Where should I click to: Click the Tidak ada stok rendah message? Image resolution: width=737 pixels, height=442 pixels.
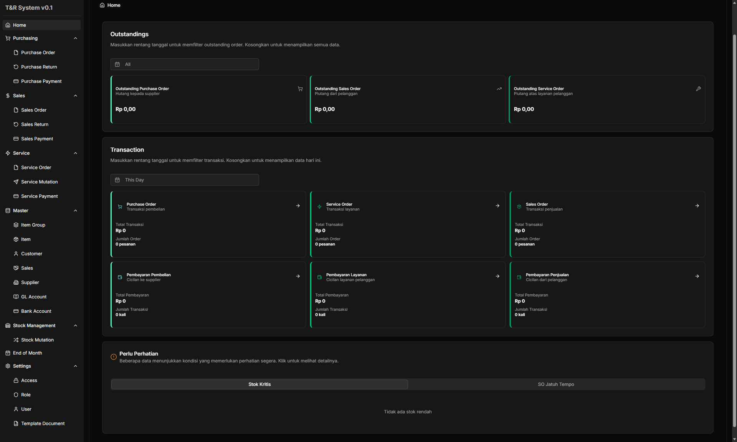coord(408,412)
